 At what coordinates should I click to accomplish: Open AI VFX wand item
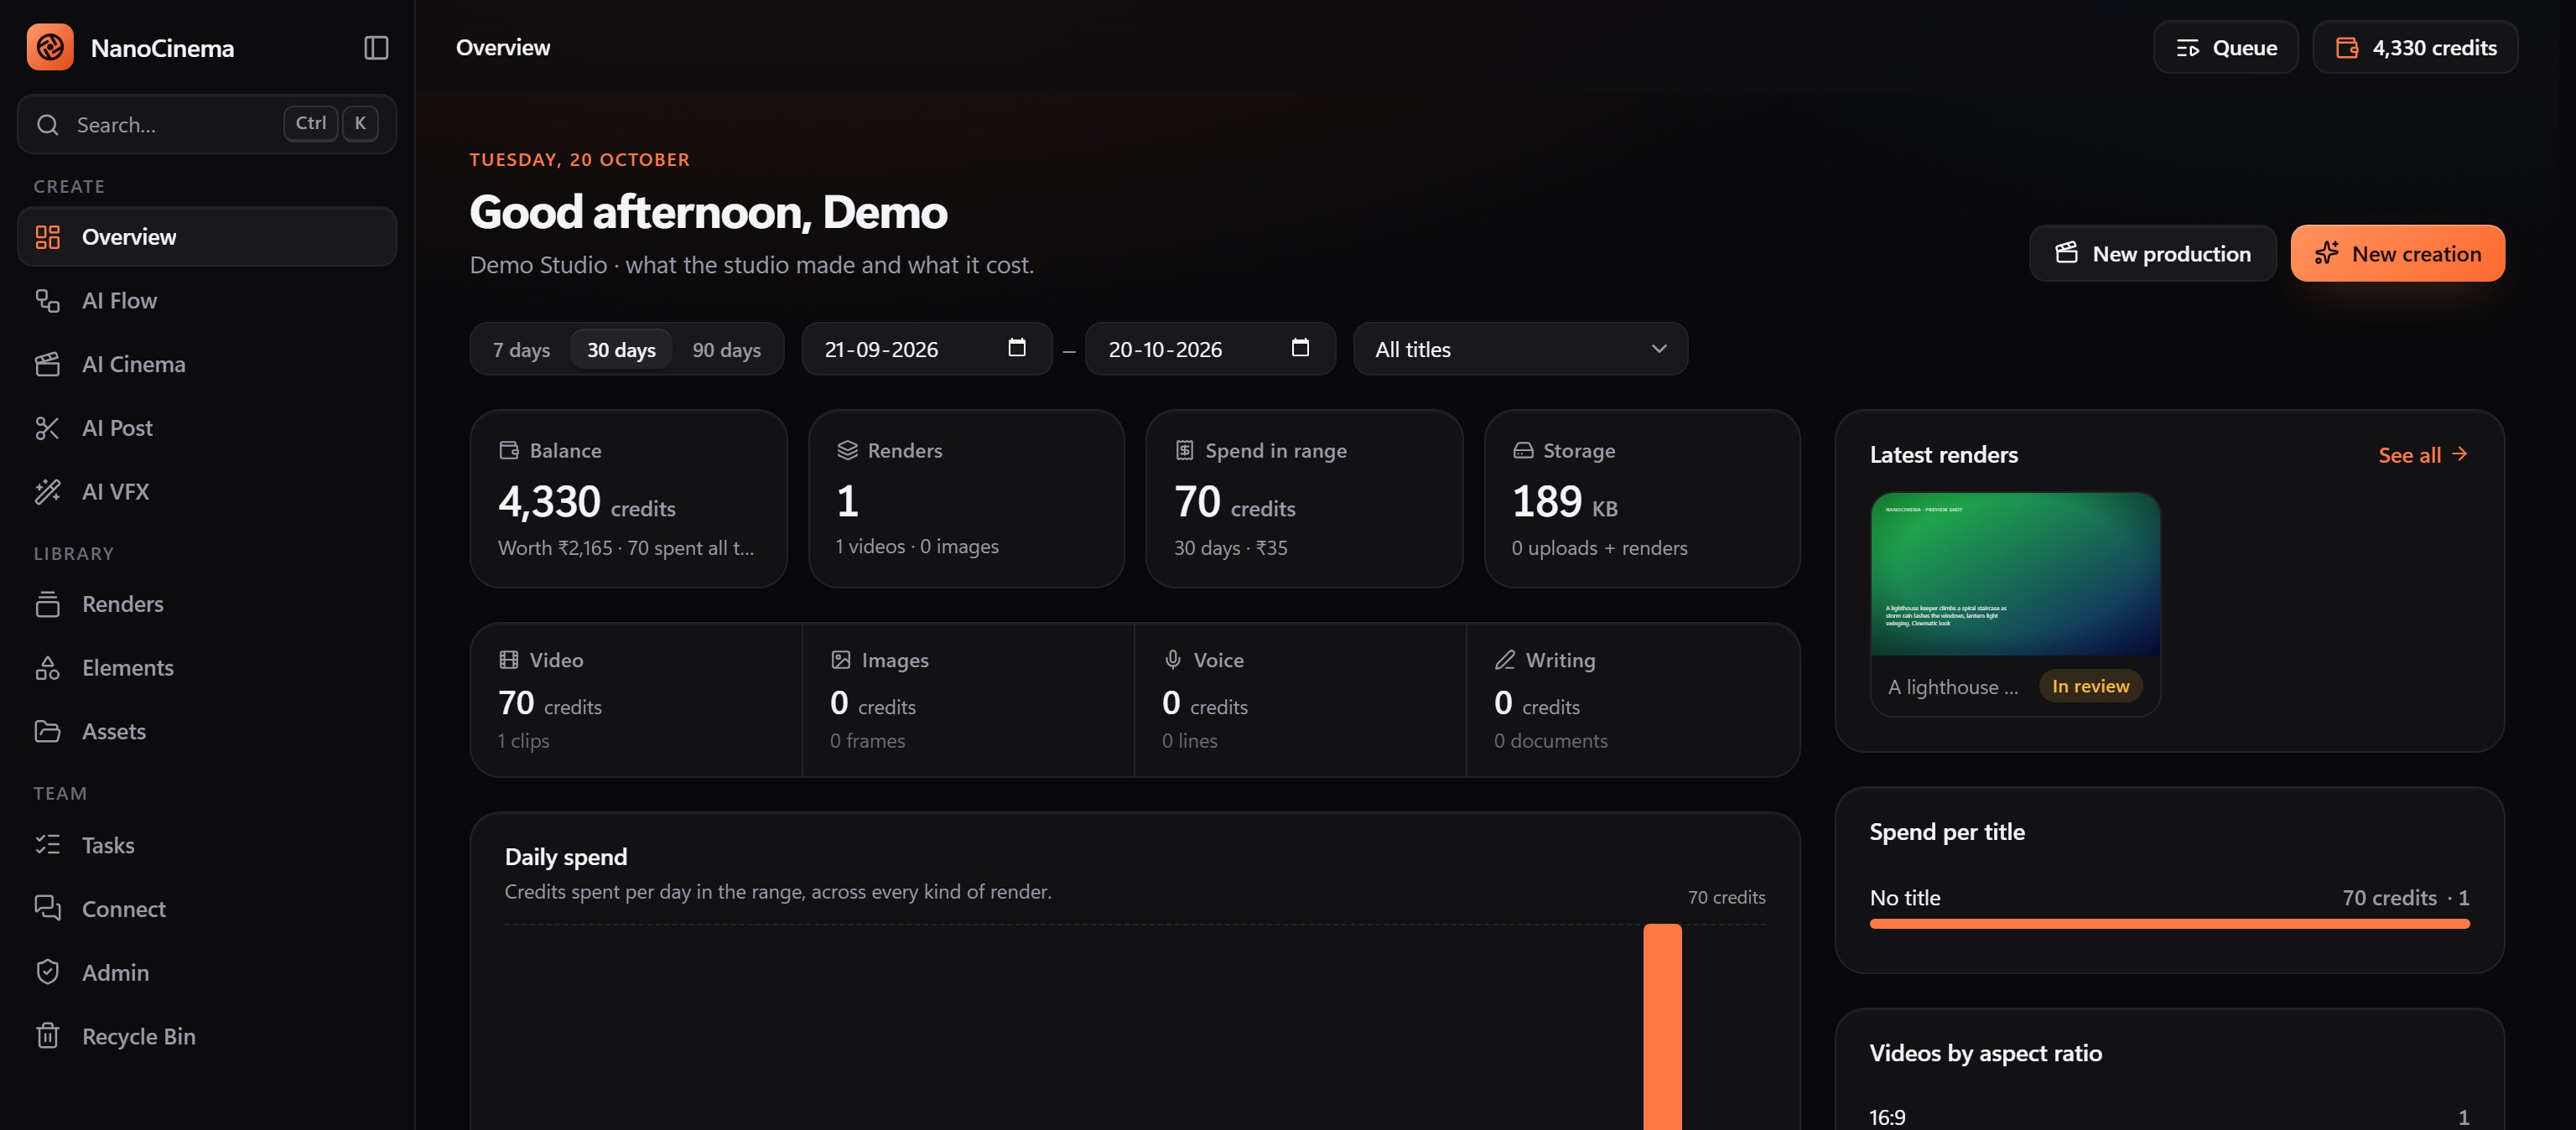click(x=207, y=491)
